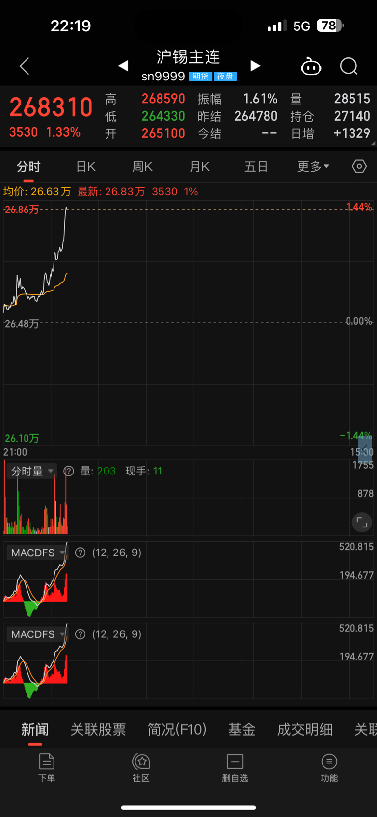
Task: Tap the volume bars chart
Action: click(x=188, y=498)
